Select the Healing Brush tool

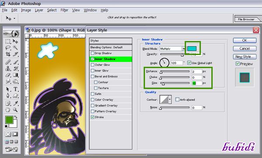click(8, 62)
